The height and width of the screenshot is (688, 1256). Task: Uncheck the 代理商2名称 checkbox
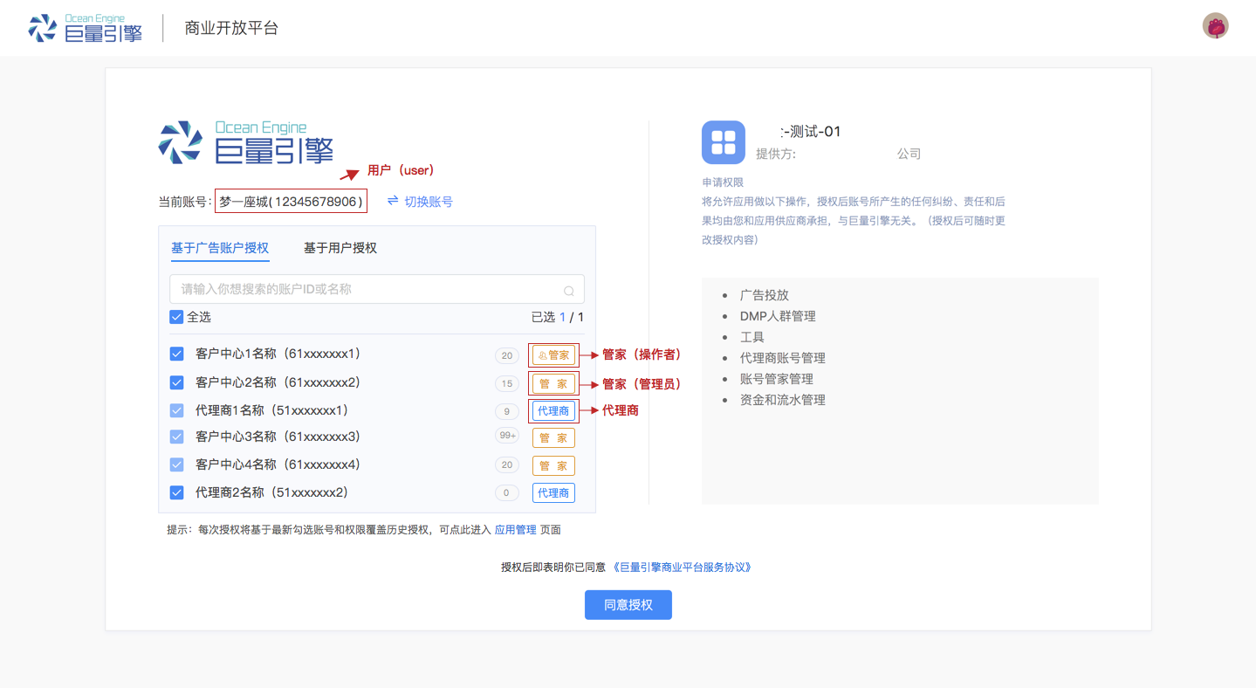coord(177,492)
